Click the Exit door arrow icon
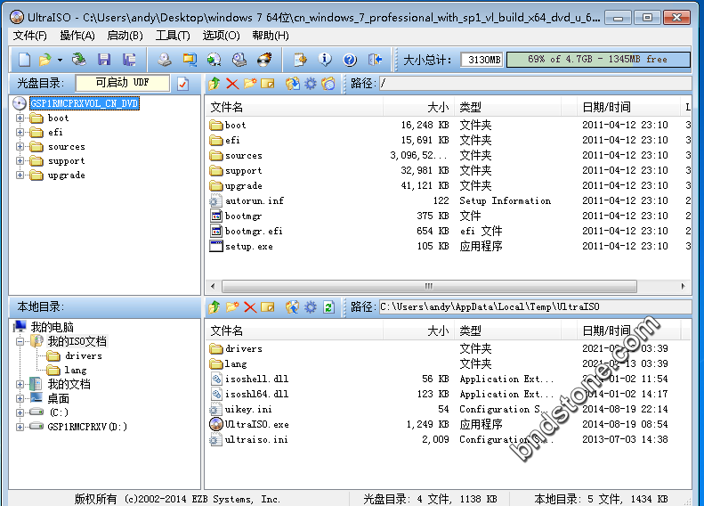The image size is (704, 506). [375, 60]
